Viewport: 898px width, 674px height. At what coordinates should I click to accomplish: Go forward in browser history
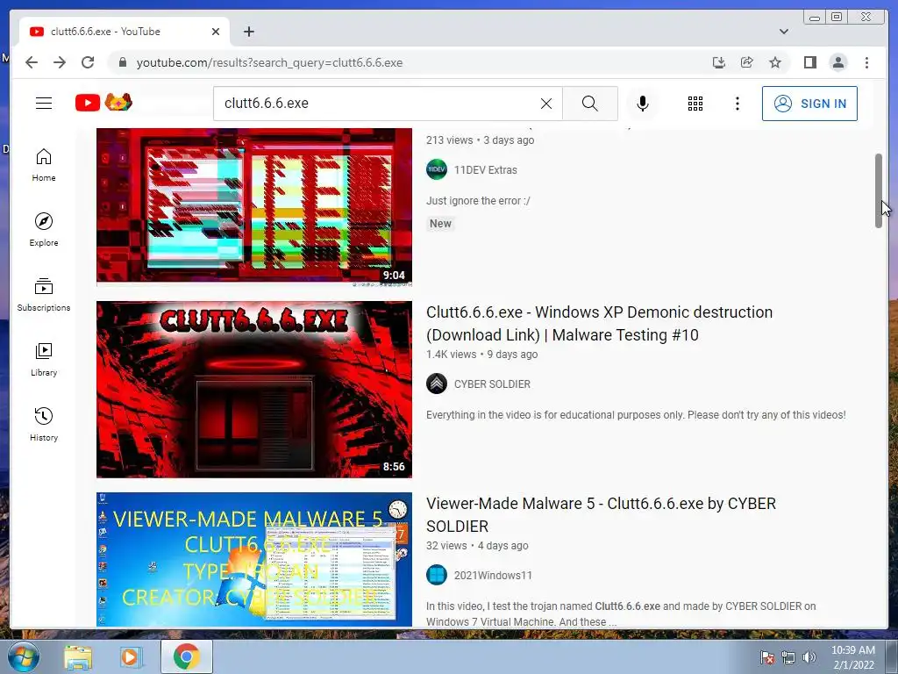tap(60, 62)
